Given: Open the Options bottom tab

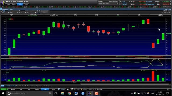Looking at the screenshot, I should tap(37, 89).
